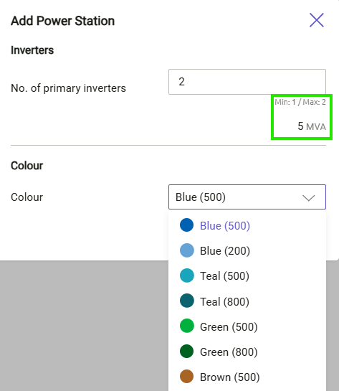
Task: Click the 'Min: 1 / Max: 2' hint text
Action: (300, 102)
